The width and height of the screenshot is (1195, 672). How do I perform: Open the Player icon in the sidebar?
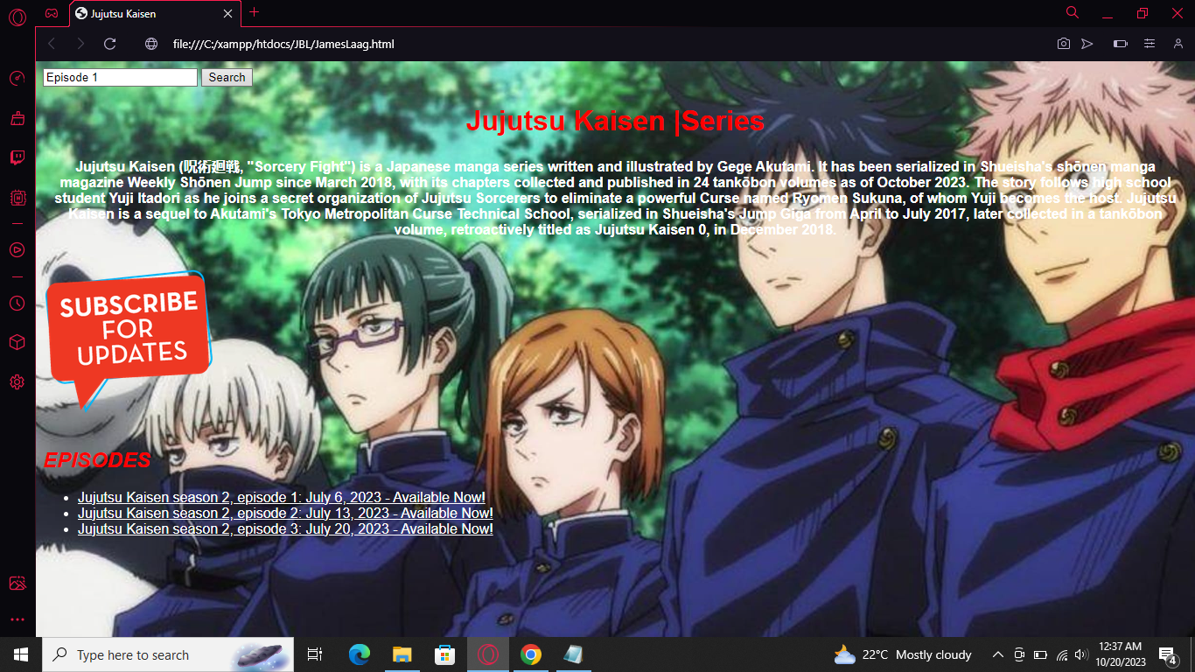tap(17, 249)
